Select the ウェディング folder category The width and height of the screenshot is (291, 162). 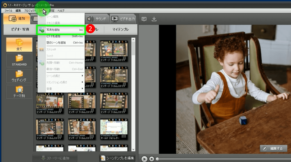19,76
